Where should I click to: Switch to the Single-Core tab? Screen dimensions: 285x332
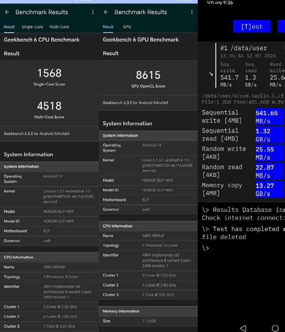pos(33,27)
